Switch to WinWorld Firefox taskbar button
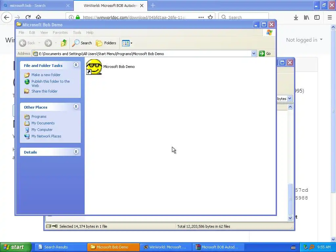Viewport: 336px width, 252px height. 166,247
